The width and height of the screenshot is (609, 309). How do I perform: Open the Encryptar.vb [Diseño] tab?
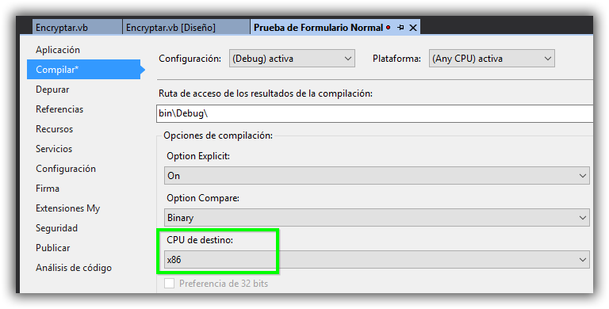(x=171, y=28)
